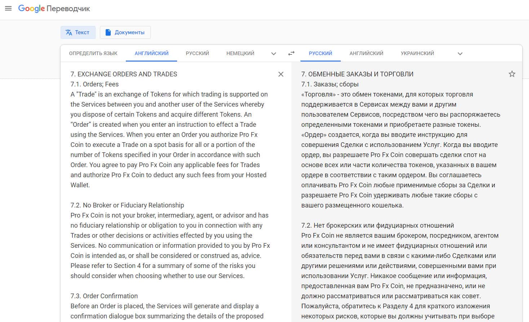529x322 pixels.
Task: Click translated heading '7.2. Нет брокерских'
Action: coord(377,225)
